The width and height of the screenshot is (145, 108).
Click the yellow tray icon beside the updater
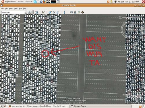point(111,2)
